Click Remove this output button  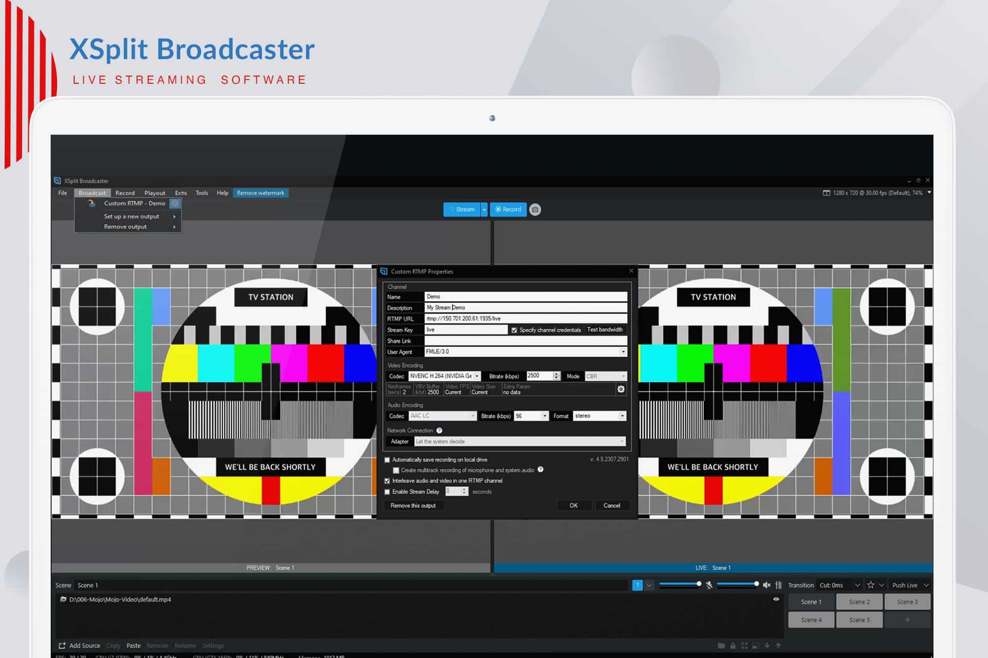point(413,505)
